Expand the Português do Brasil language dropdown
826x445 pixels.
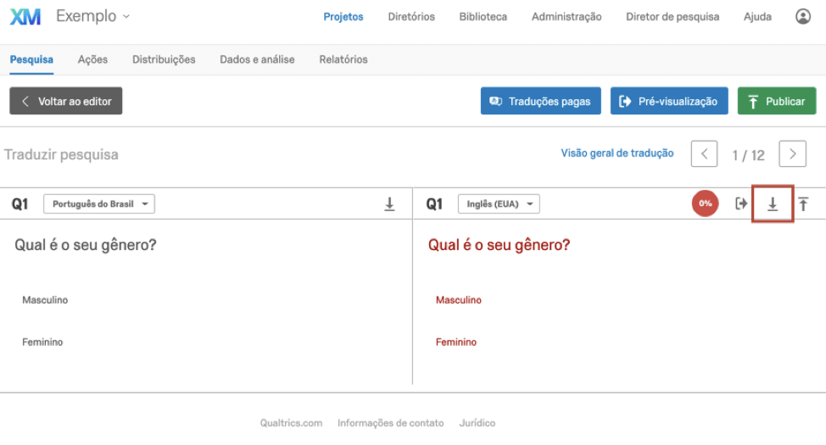[x=99, y=203]
